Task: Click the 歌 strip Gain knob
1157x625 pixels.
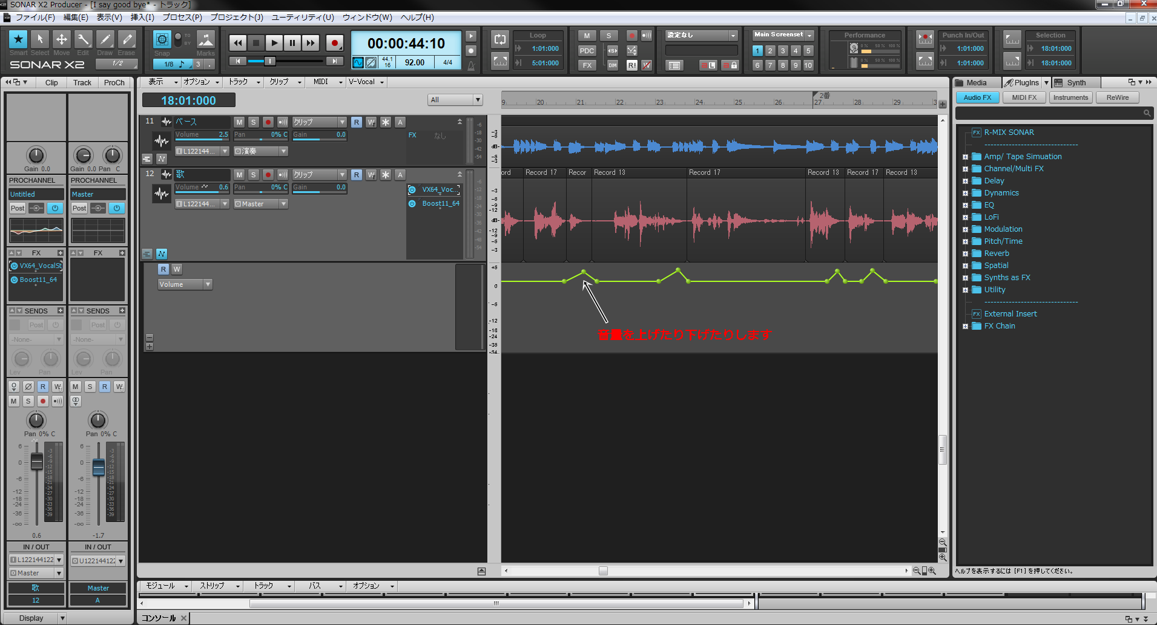Action: pos(36,155)
